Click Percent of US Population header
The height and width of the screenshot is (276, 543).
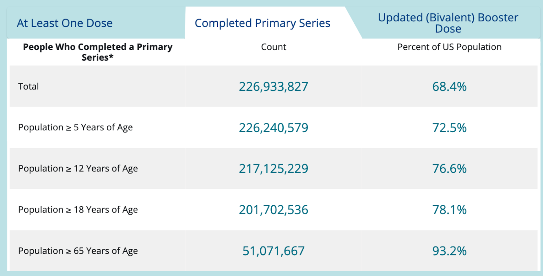(450, 47)
